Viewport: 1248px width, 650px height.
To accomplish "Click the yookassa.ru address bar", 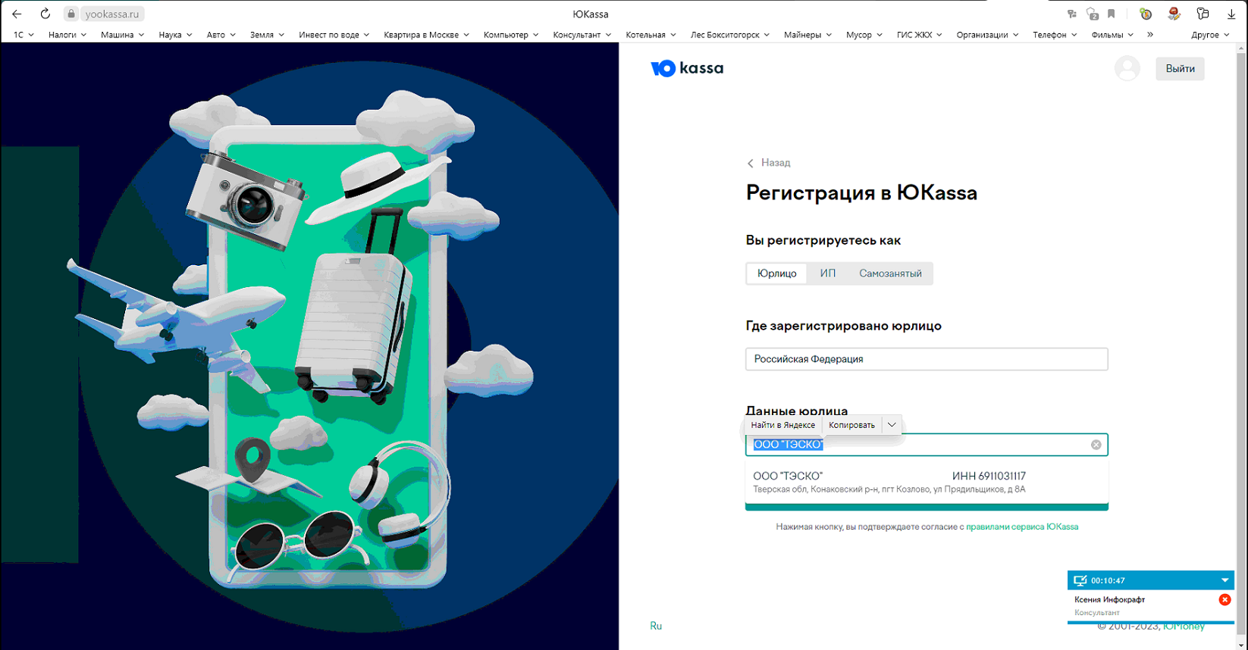I will tap(112, 14).
